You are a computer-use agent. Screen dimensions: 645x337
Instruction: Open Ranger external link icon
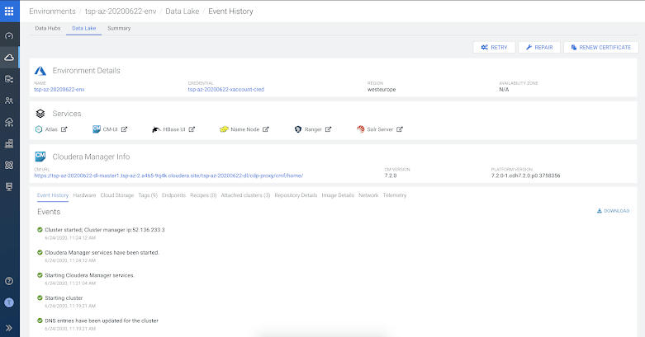pos(328,129)
